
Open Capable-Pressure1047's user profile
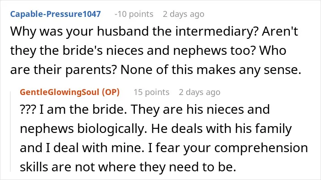pyautogui.click(x=55, y=14)
